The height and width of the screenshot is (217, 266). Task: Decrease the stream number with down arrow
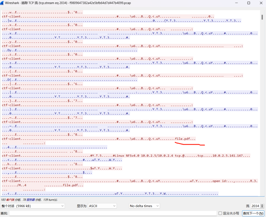pos(262,207)
